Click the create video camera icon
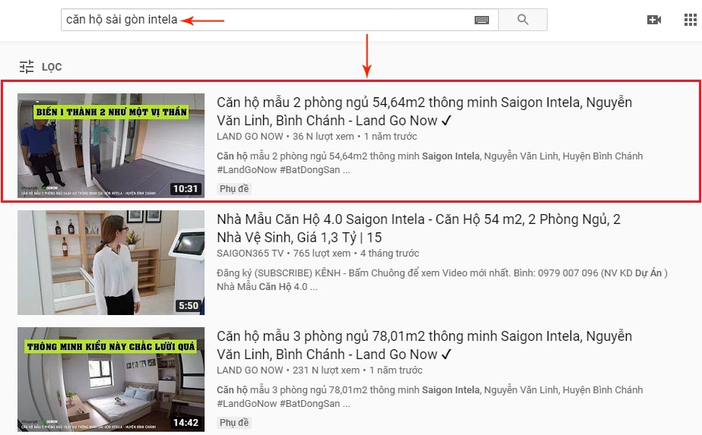Viewport: 702px width, 435px height. [654, 20]
